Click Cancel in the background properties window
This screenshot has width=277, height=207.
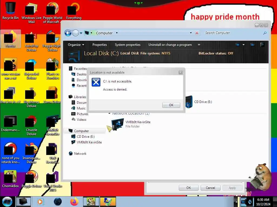[210, 188]
